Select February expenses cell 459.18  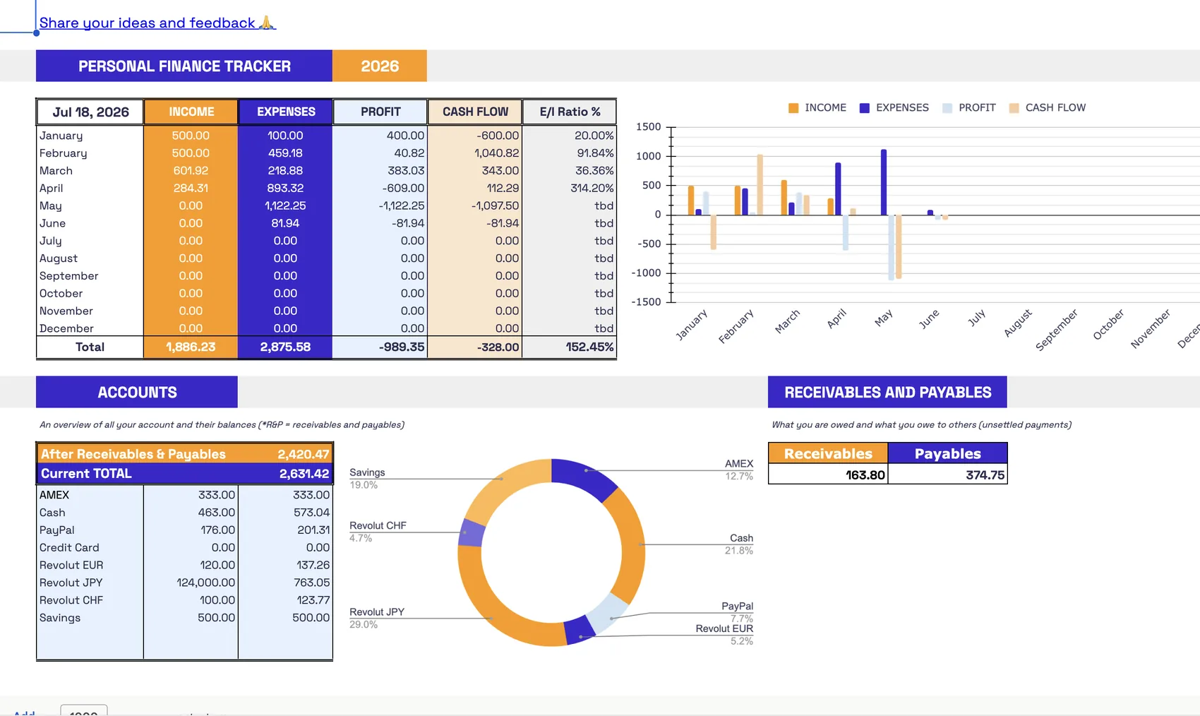(x=285, y=153)
